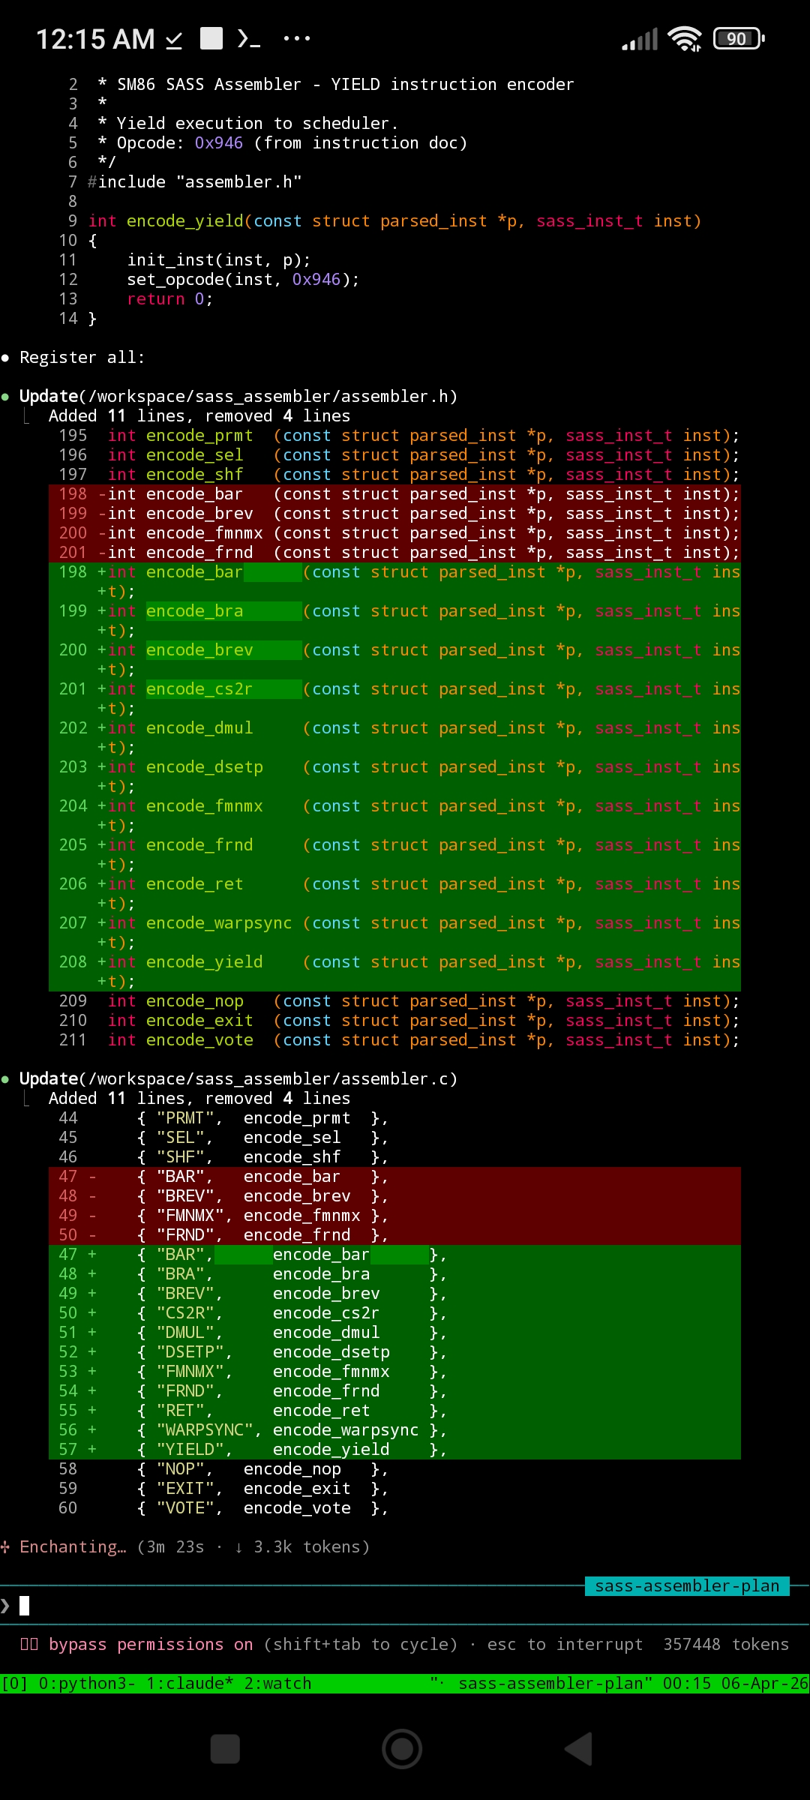Tap the Android home circle button

click(x=403, y=1749)
